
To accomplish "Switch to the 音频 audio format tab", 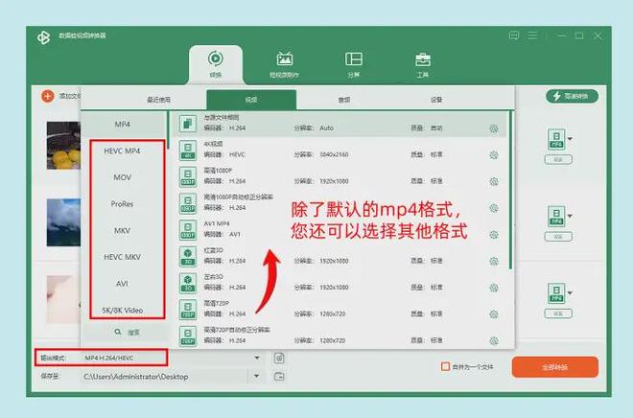I will [344, 100].
